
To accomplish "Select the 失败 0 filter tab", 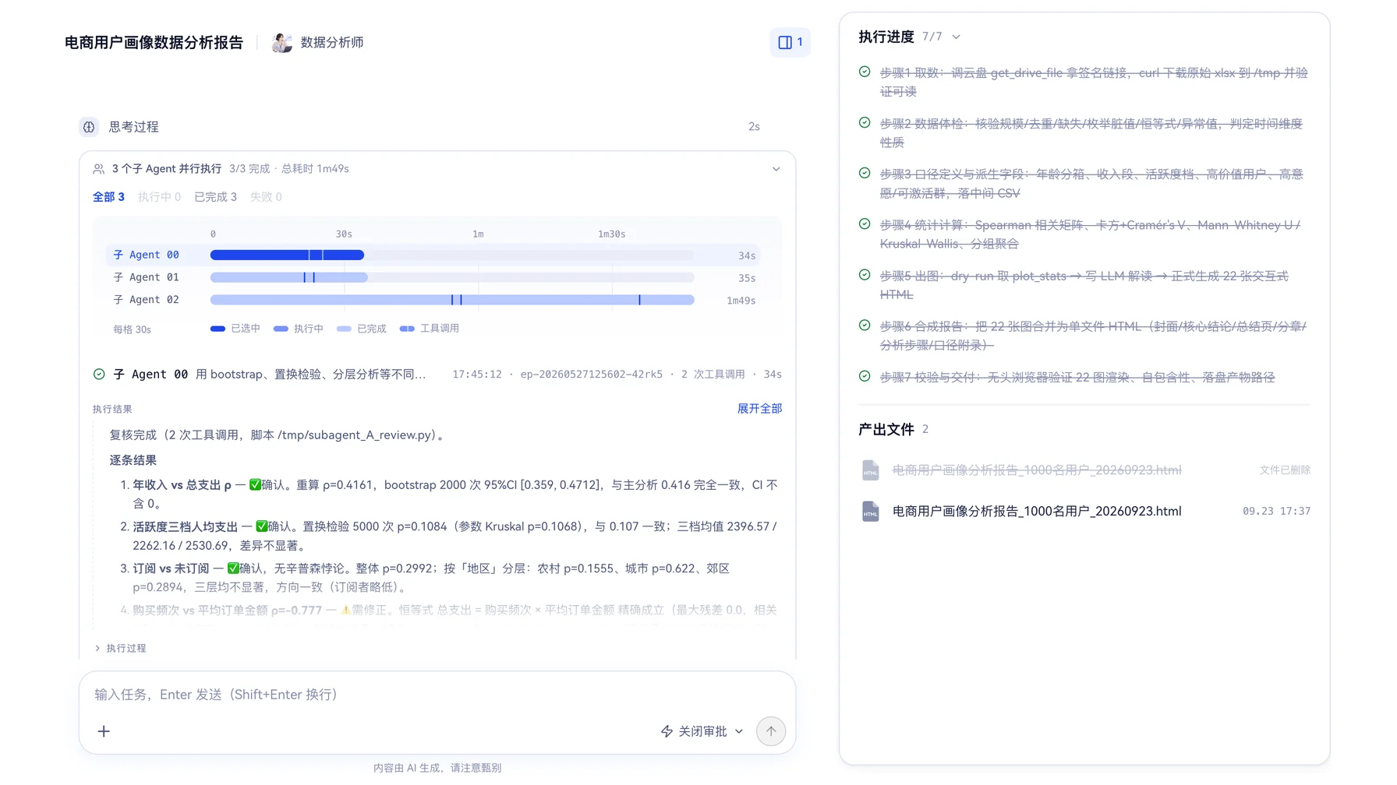I will tap(266, 197).
